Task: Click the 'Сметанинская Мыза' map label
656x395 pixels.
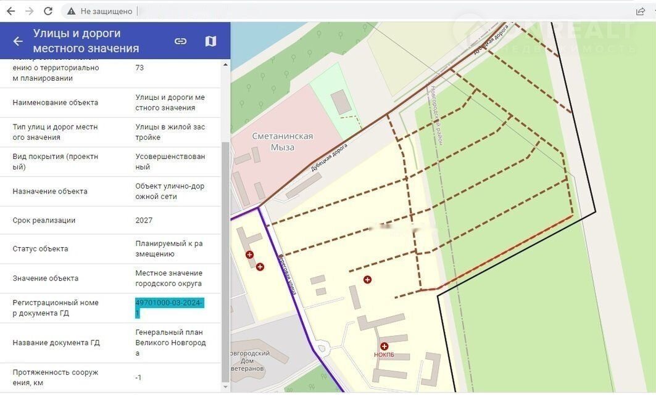Action: click(x=282, y=142)
